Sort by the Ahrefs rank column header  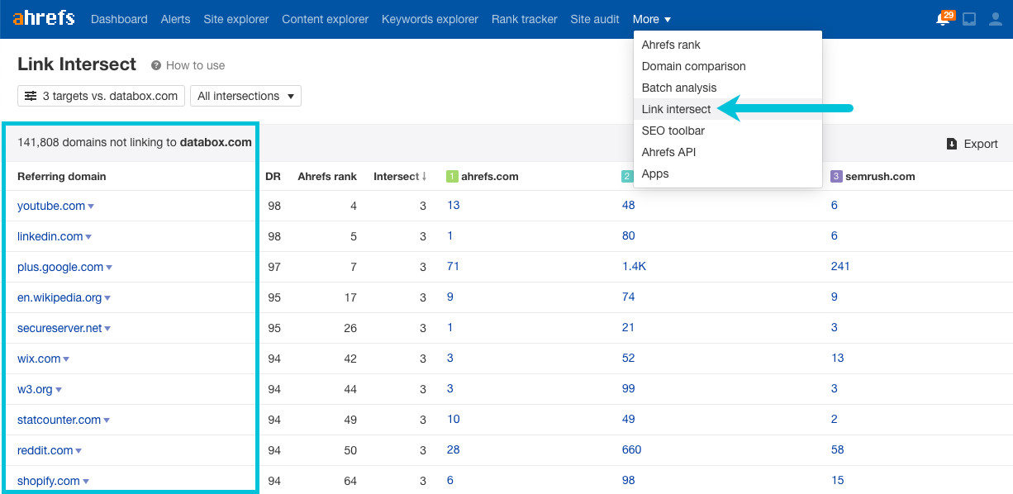327,176
